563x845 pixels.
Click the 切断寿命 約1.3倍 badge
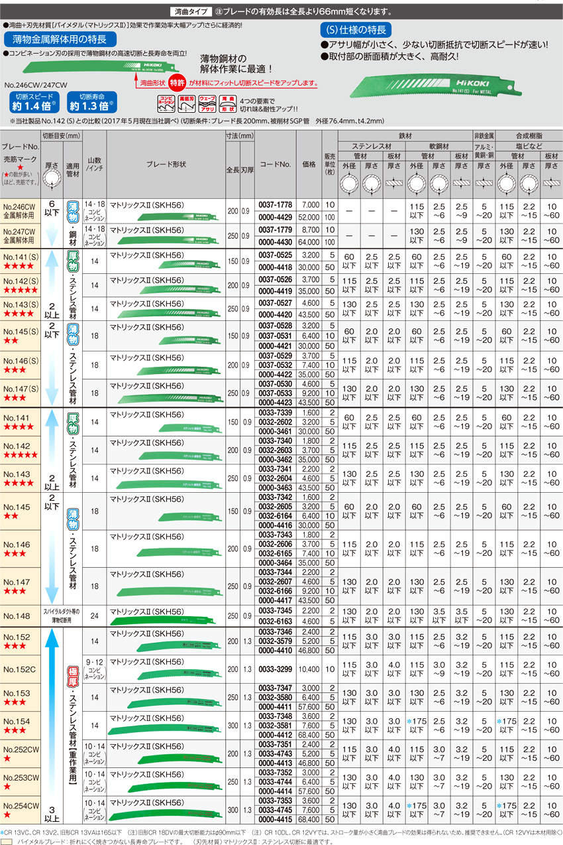tap(93, 102)
